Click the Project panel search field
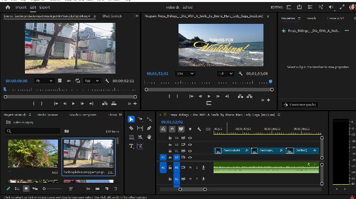356x199 pixels. [33, 131]
